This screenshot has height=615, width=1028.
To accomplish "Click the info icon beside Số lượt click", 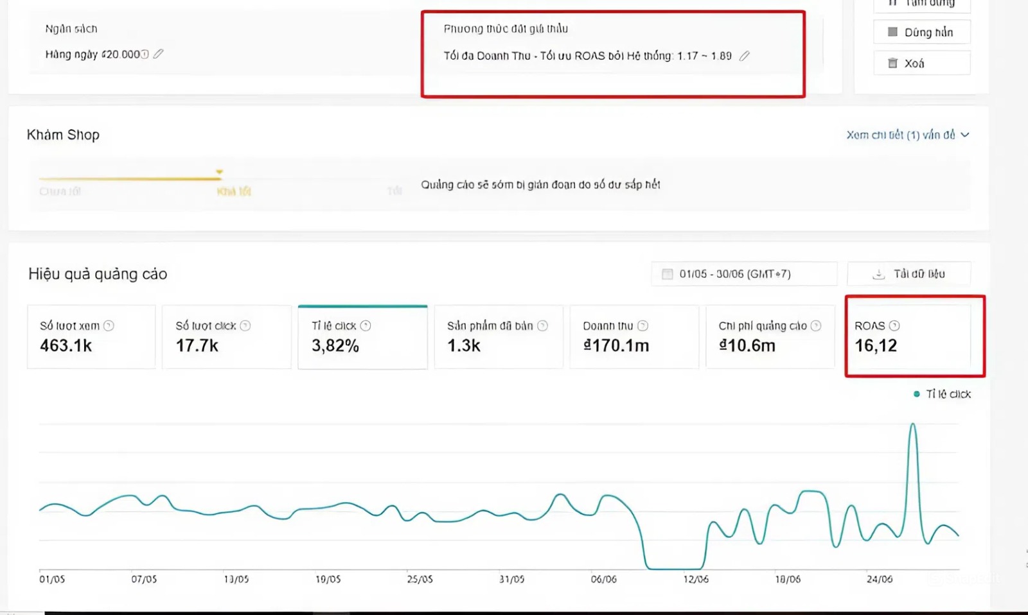I will coord(245,325).
